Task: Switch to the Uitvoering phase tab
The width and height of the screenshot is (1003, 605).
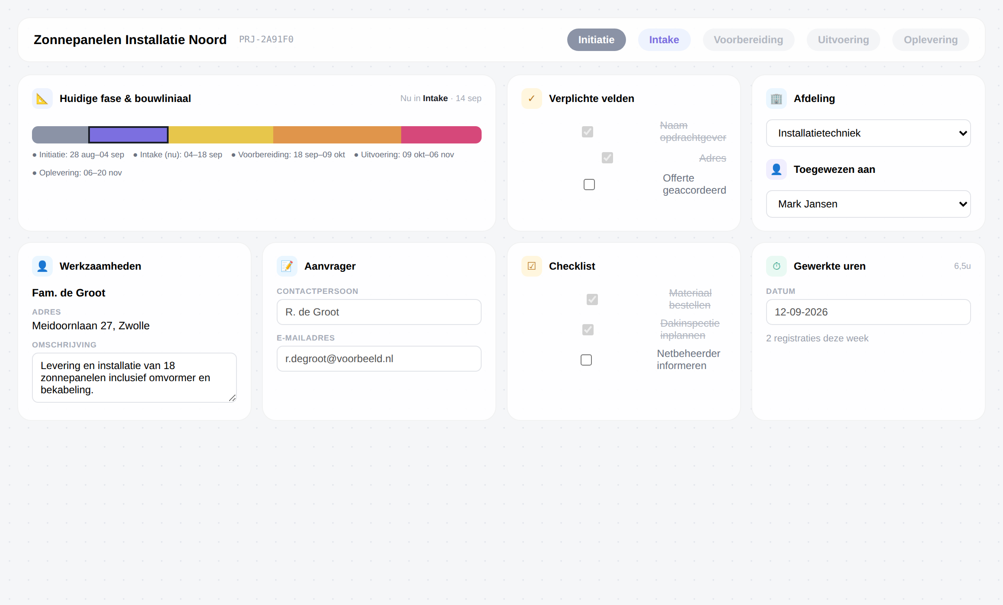Action: 843,40
